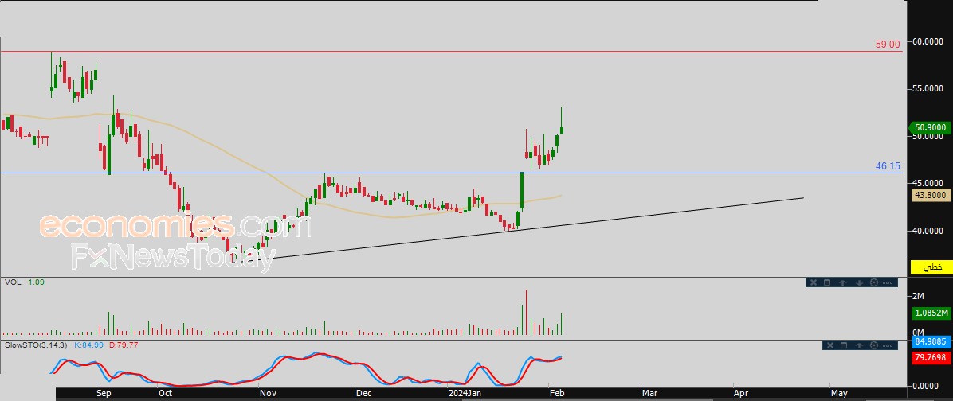This screenshot has height=401, width=953.
Task: Click the 1.0852M volume value tag
Action: 931,313
